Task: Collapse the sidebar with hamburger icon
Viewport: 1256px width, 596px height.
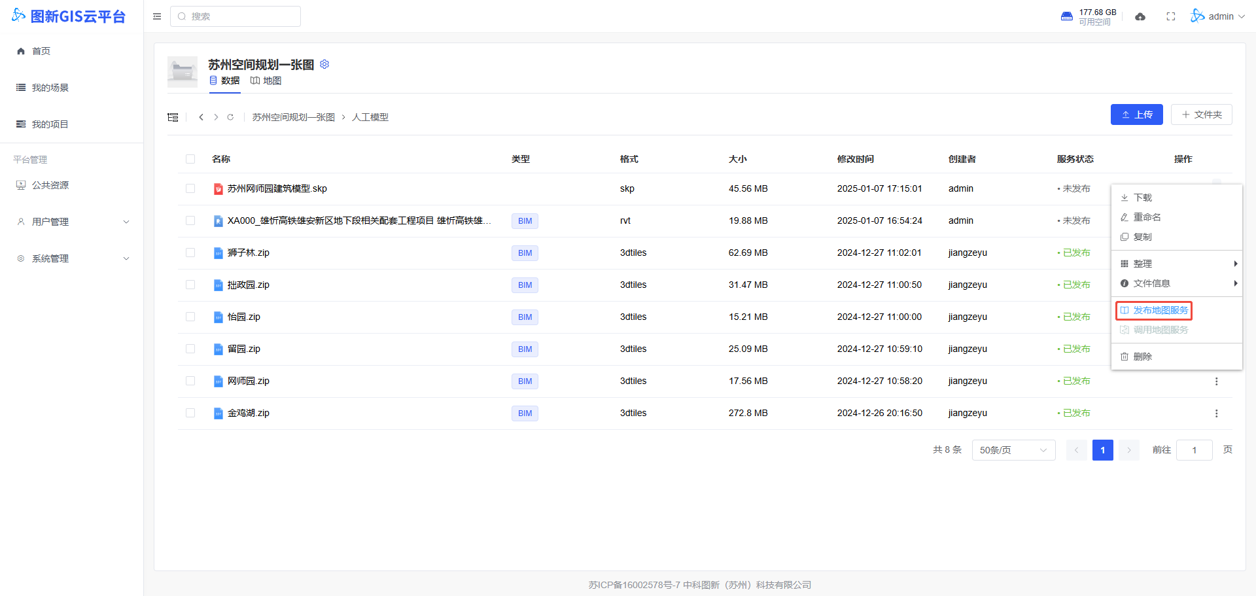Action: point(157,16)
